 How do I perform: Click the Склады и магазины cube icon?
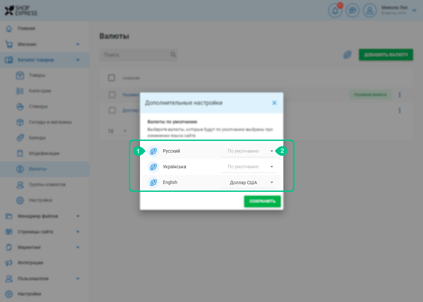20,122
